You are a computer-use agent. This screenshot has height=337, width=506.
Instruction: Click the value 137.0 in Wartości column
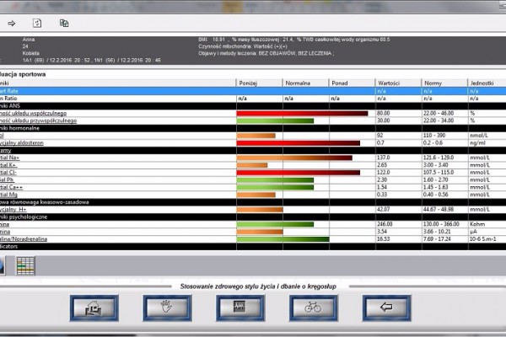point(384,158)
